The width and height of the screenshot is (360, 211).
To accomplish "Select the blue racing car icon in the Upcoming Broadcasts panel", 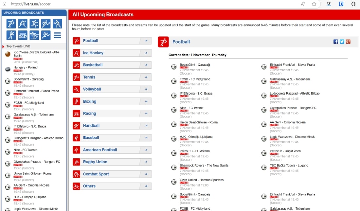I will pos(23,35).
